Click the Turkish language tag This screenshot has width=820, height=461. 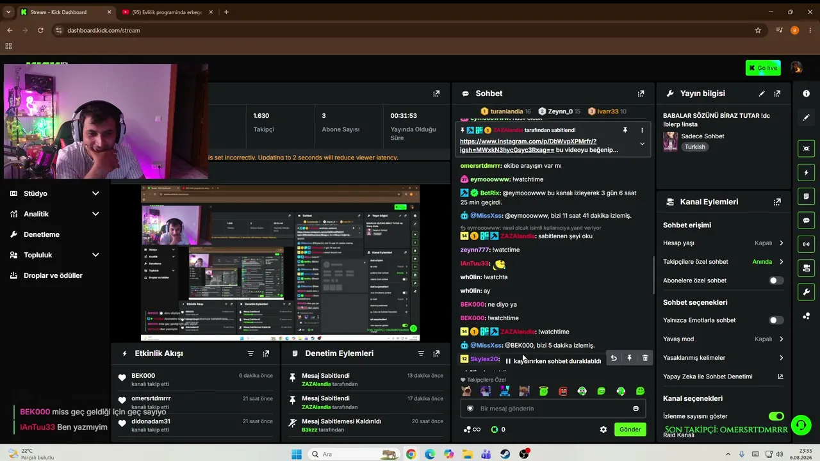(694, 147)
